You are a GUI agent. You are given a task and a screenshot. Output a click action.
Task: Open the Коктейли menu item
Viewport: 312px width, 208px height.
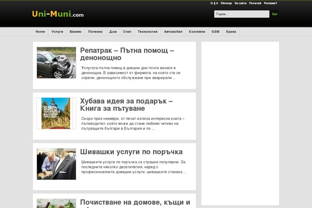[197, 32]
